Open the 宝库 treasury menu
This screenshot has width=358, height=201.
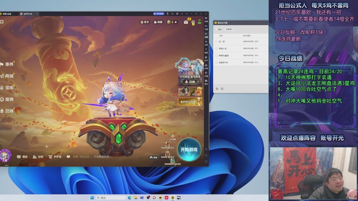pyautogui.click(x=7, y=88)
